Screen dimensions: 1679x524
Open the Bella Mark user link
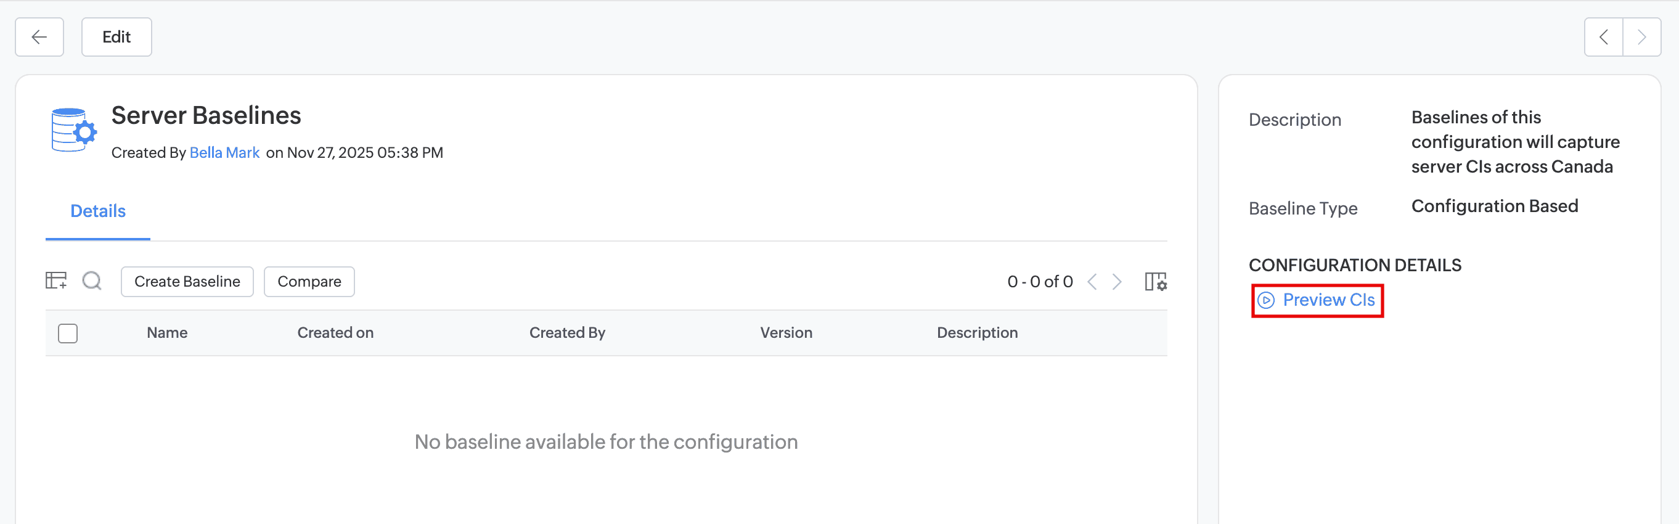(224, 152)
